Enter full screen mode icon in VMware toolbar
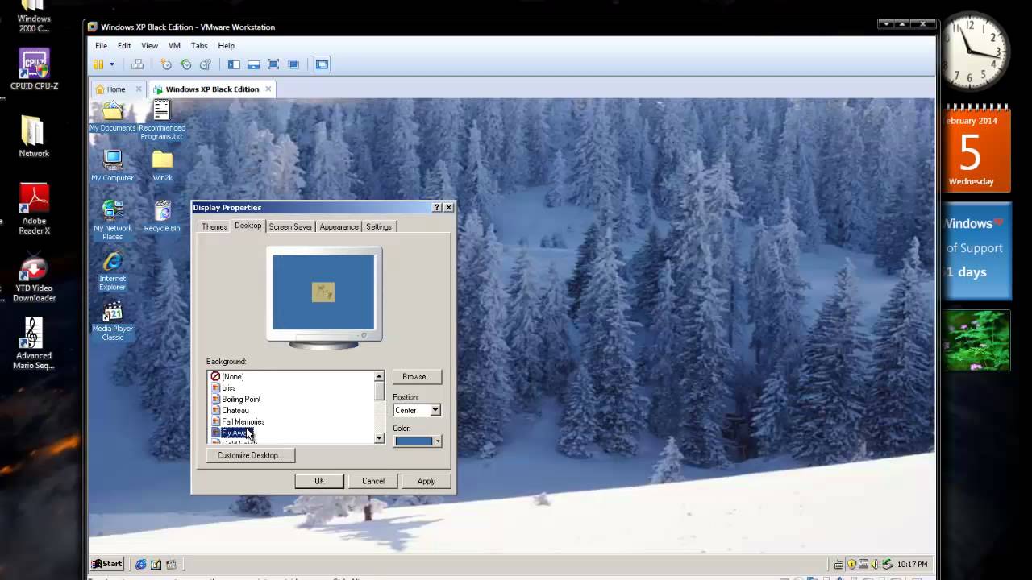 point(273,64)
